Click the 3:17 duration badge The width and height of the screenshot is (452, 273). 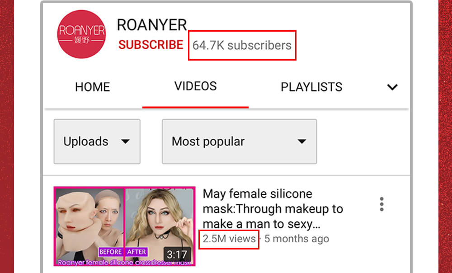[x=177, y=254]
